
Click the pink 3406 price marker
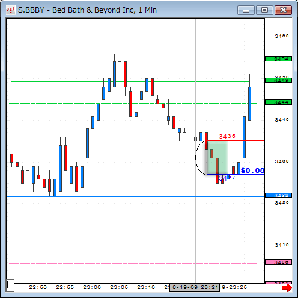click(278, 262)
